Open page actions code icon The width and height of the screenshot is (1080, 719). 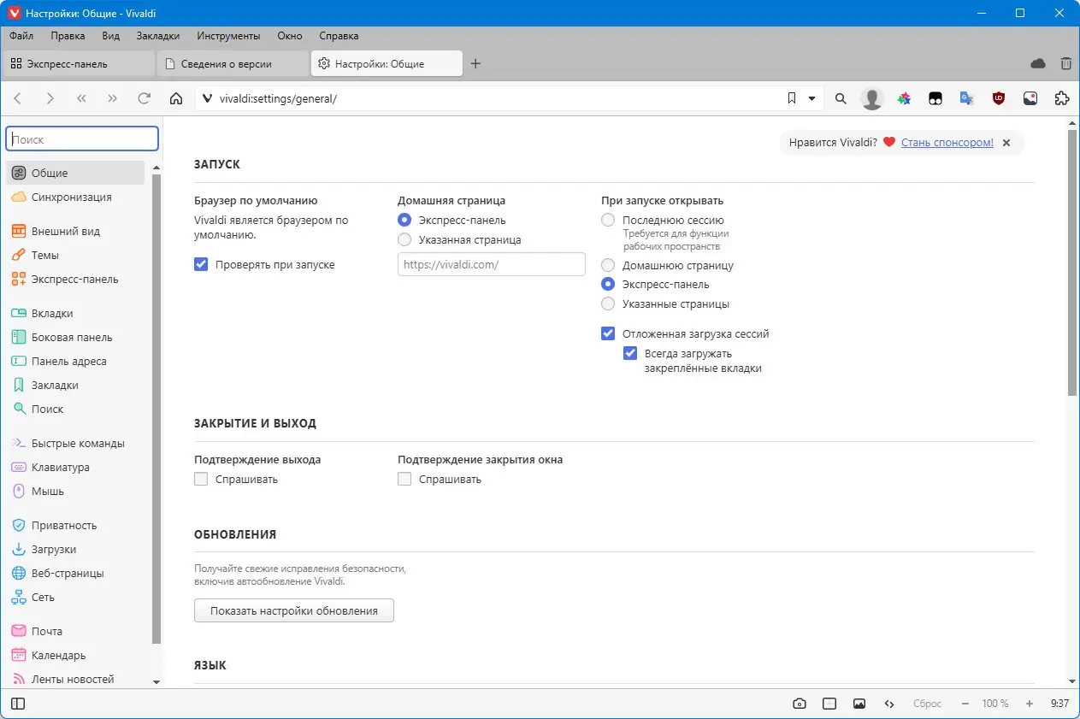(x=889, y=704)
